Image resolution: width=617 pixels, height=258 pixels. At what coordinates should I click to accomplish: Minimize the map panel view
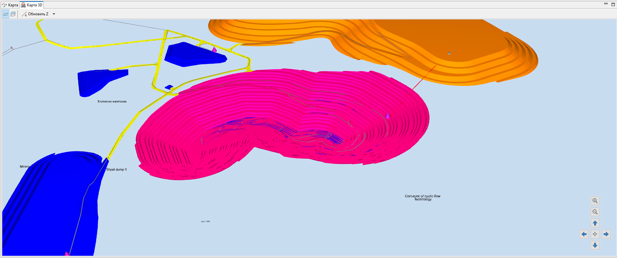point(606,4)
